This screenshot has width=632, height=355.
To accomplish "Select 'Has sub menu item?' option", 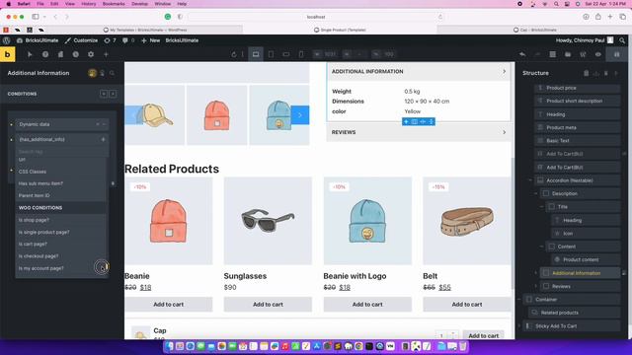I will tap(61, 183).
